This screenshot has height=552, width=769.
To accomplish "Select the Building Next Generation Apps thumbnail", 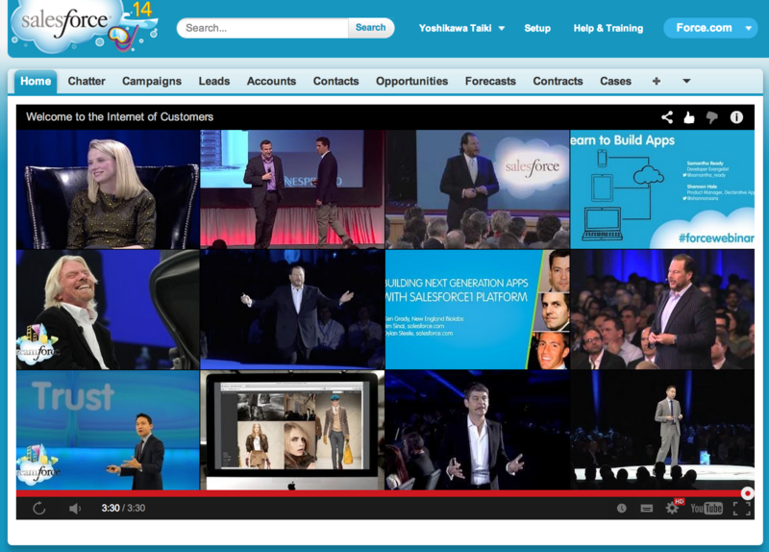I will (478, 310).
